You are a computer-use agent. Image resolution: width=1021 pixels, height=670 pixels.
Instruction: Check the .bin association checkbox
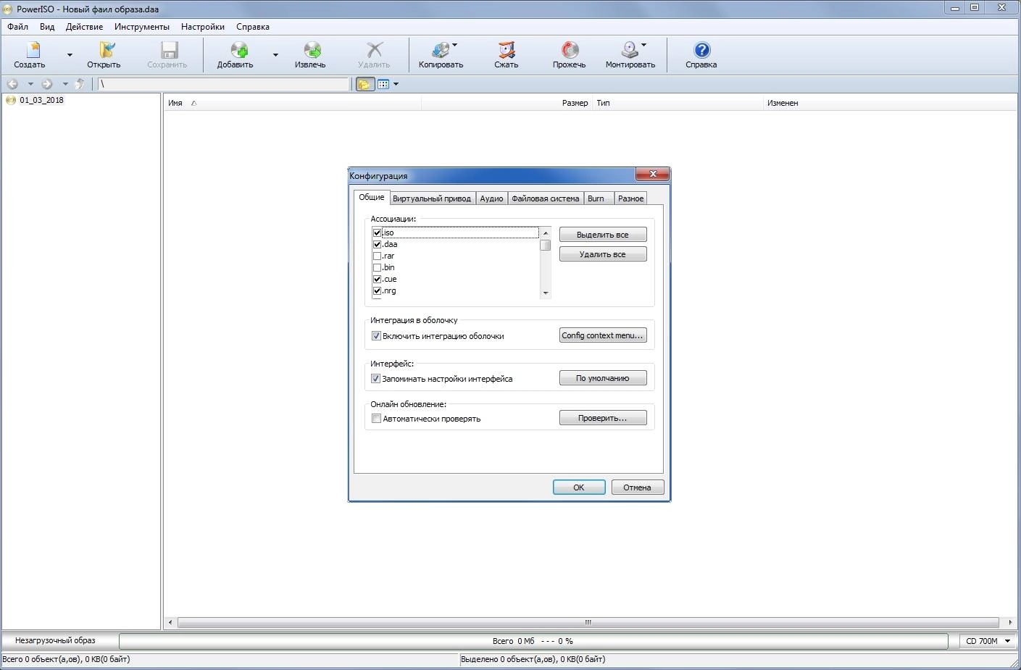click(x=377, y=267)
